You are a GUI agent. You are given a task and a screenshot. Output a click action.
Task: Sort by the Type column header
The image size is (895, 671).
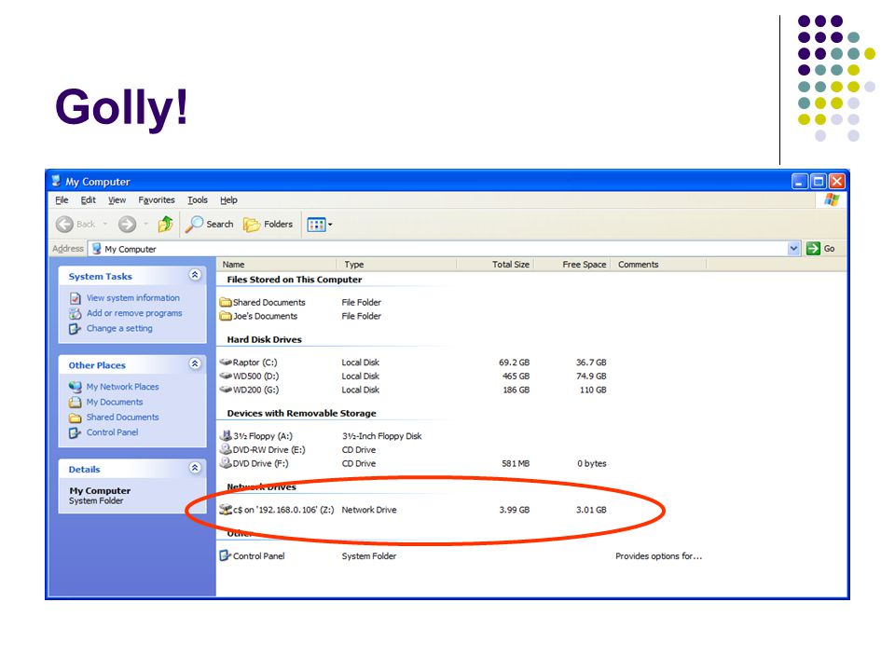pos(397,264)
